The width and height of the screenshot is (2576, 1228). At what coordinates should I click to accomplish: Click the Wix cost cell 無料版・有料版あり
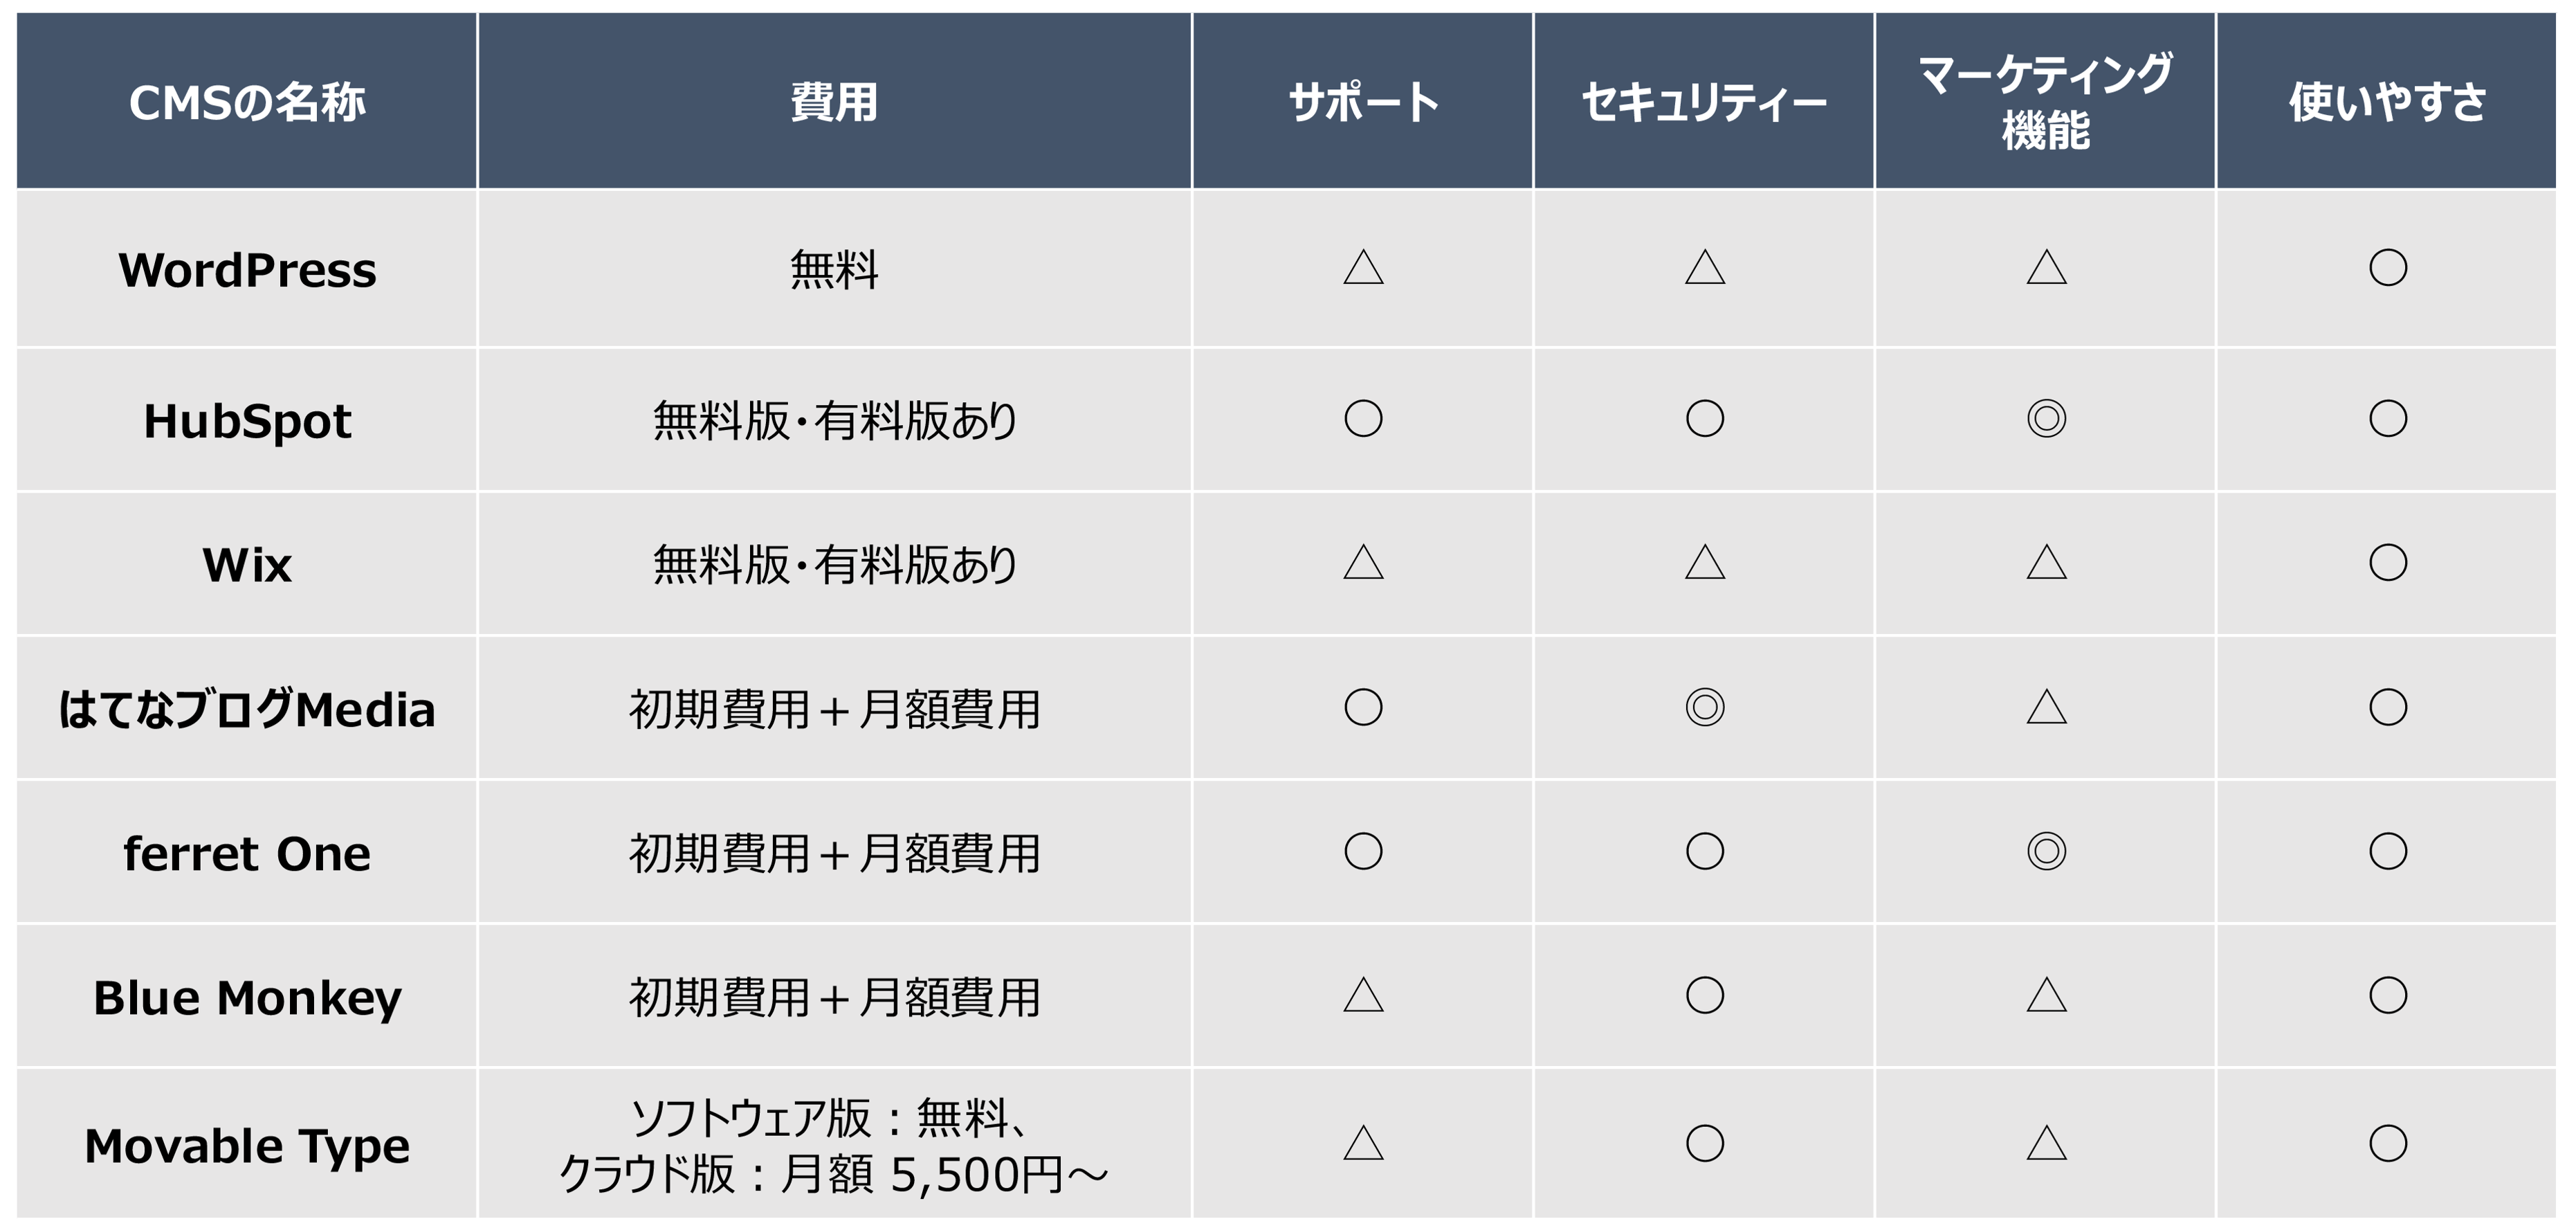(835, 563)
